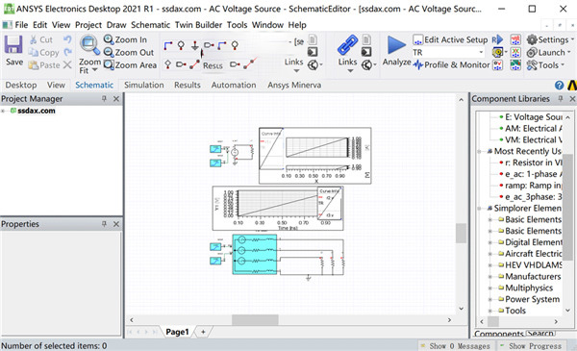The width and height of the screenshot is (577, 351).
Task: Select the cyan three-phase source block
Action: (254, 255)
